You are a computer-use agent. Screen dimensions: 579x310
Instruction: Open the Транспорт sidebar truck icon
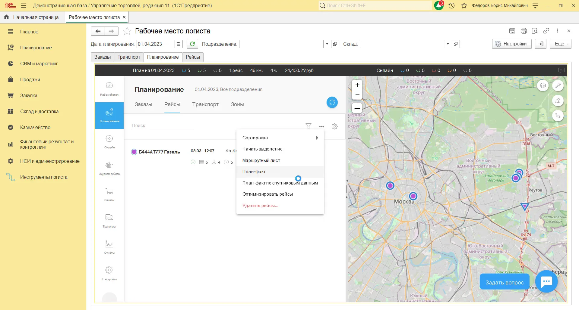coord(109,221)
